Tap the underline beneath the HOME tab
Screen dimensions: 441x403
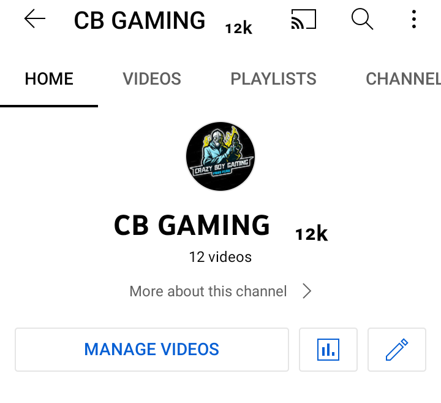pos(49,106)
